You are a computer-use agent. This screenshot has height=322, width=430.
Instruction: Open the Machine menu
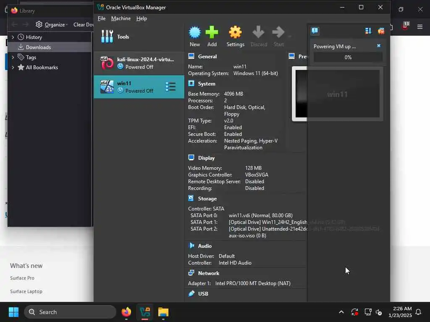121,18
